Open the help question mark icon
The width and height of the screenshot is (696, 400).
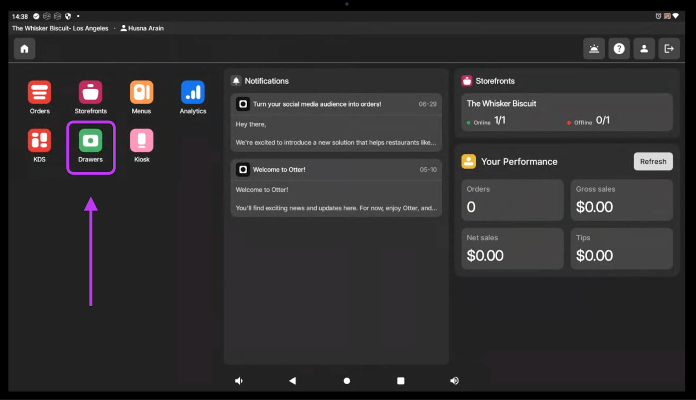(619, 49)
